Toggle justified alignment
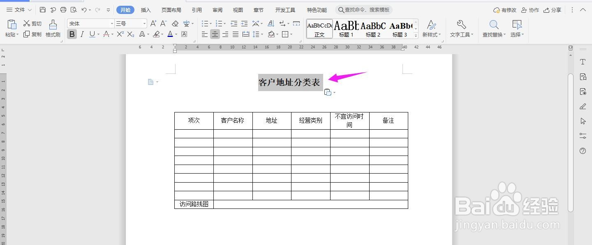The image size is (592, 245). coord(236,34)
